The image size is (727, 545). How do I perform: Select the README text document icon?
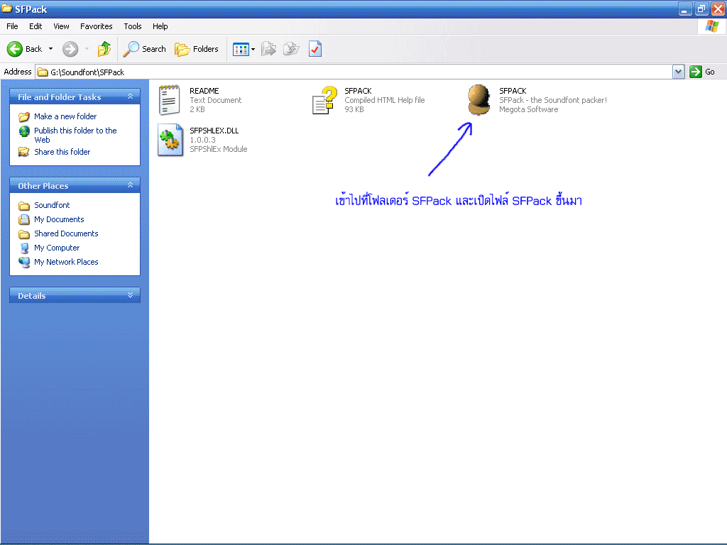(x=169, y=99)
